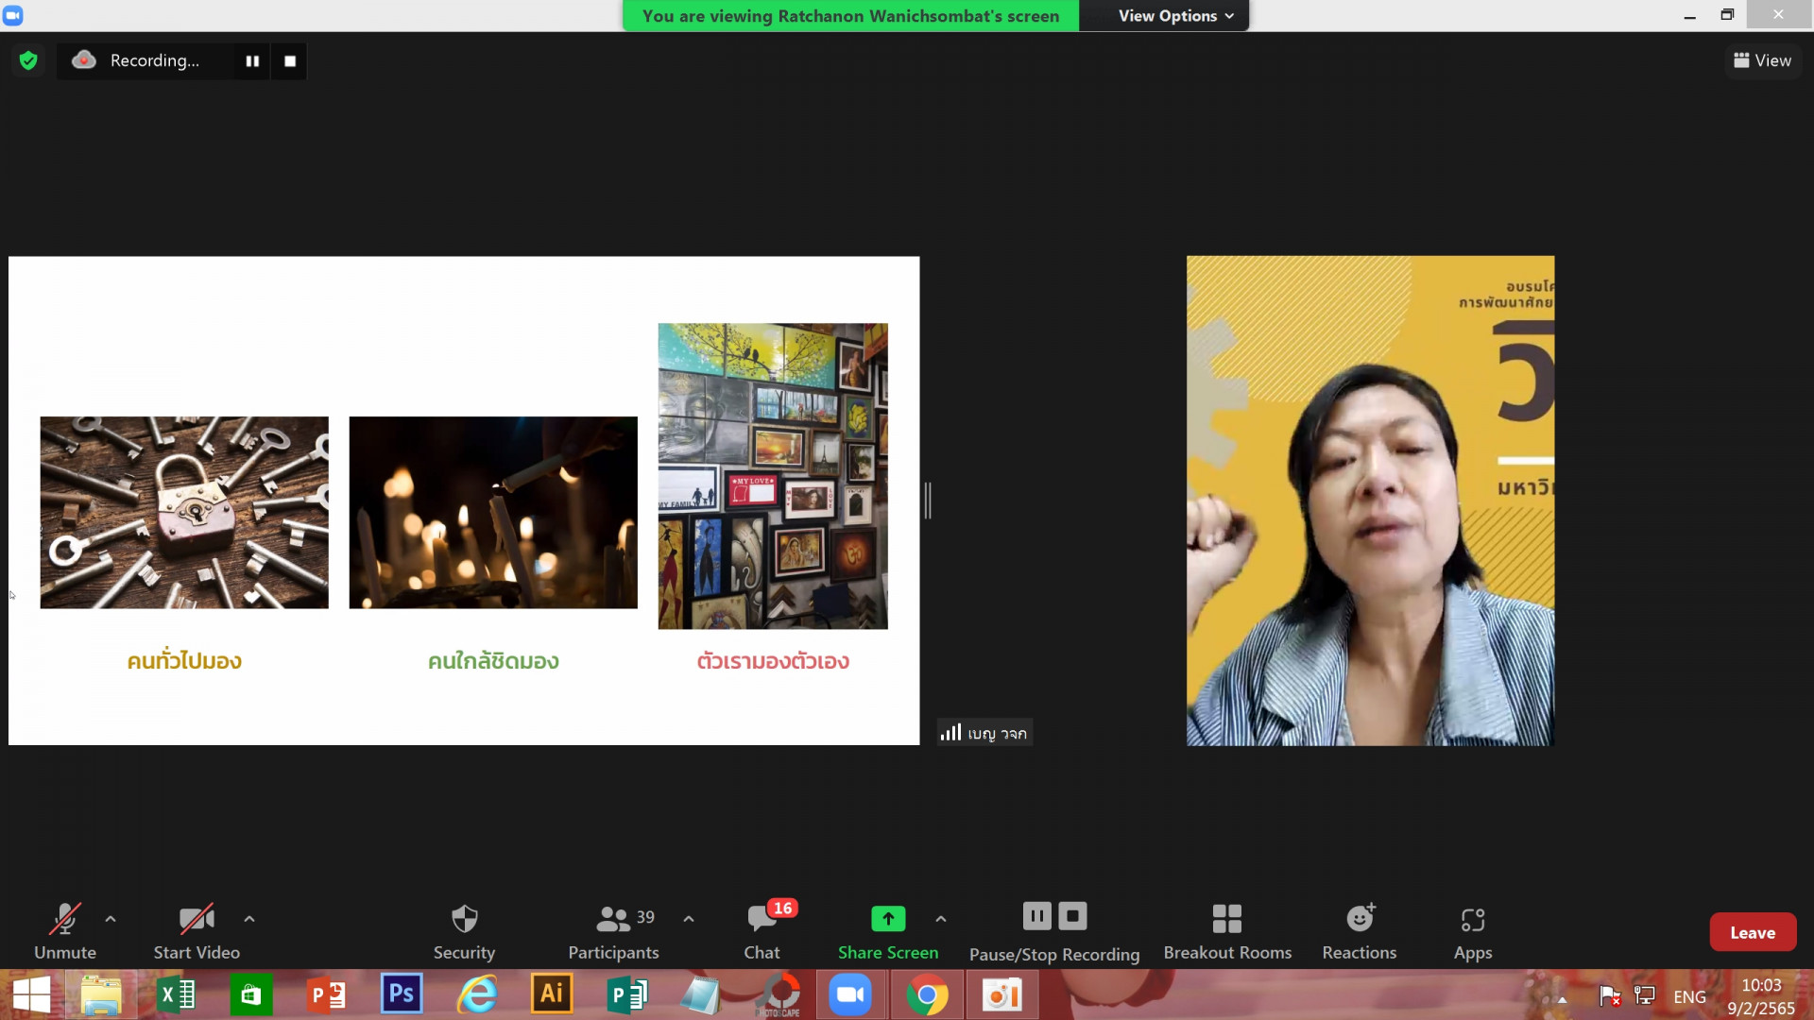
Task: Expand the Share Screen options arrow
Action: pyautogui.click(x=940, y=918)
